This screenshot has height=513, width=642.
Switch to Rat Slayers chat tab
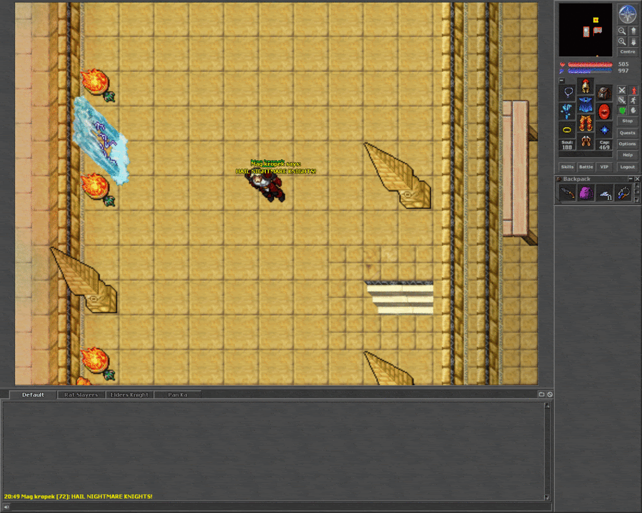pyautogui.click(x=81, y=395)
